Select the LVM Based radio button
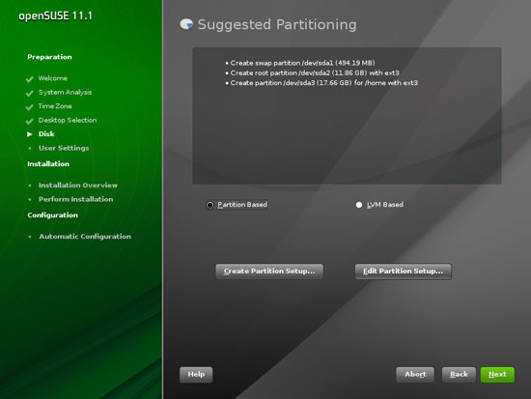Viewport: 531px width, 399px height. click(359, 205)
